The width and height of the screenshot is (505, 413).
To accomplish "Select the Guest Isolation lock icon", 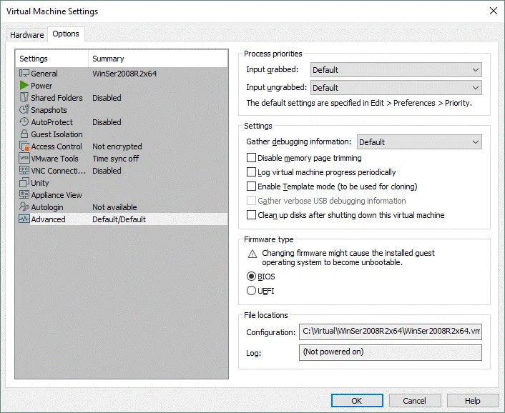I will coord(24,134).
